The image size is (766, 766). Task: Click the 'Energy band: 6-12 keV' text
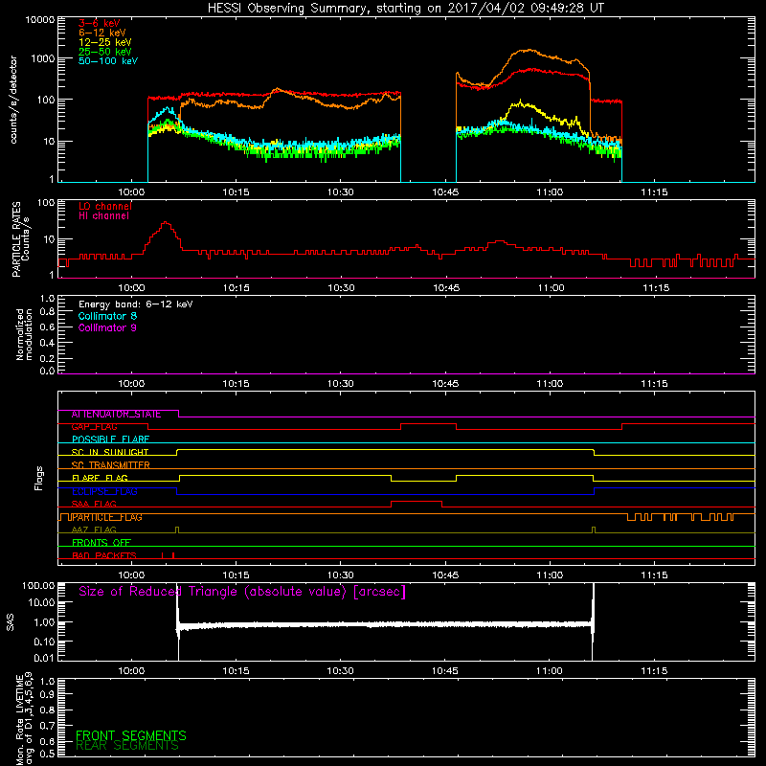pos(136,304)
